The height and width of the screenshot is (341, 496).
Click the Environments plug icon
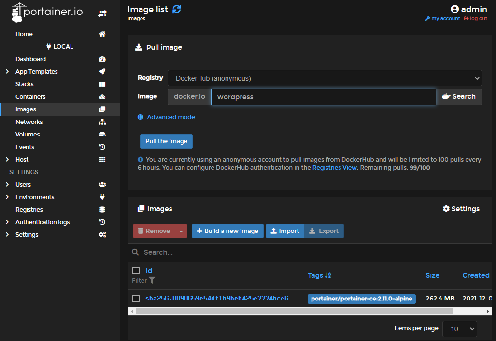point(102,197)
